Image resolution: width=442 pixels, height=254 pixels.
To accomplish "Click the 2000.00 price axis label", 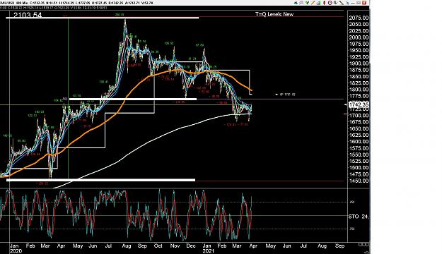I will [359, 37].
